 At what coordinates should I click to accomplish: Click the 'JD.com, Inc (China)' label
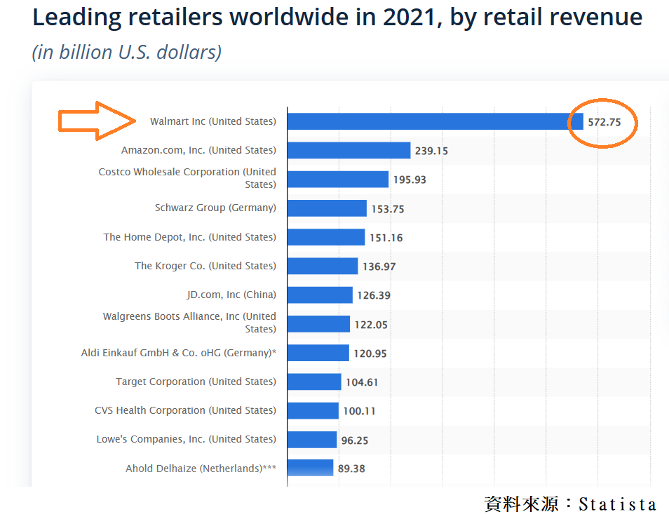[231, 295]
